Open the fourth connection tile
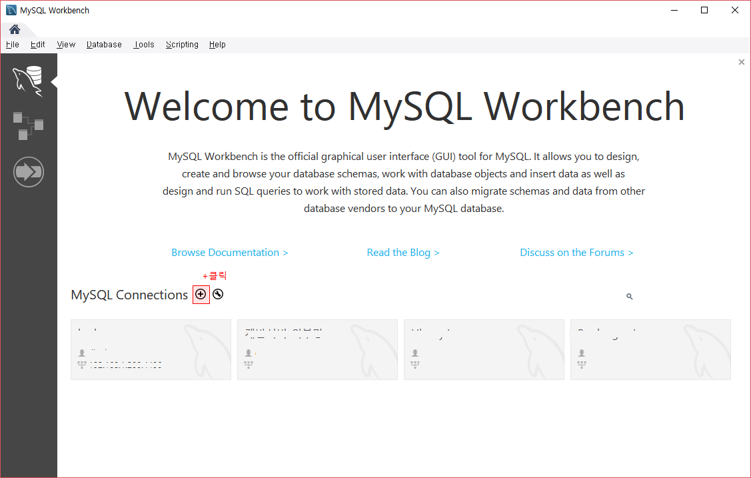This screenshot has width=751, height=478. 650,349
